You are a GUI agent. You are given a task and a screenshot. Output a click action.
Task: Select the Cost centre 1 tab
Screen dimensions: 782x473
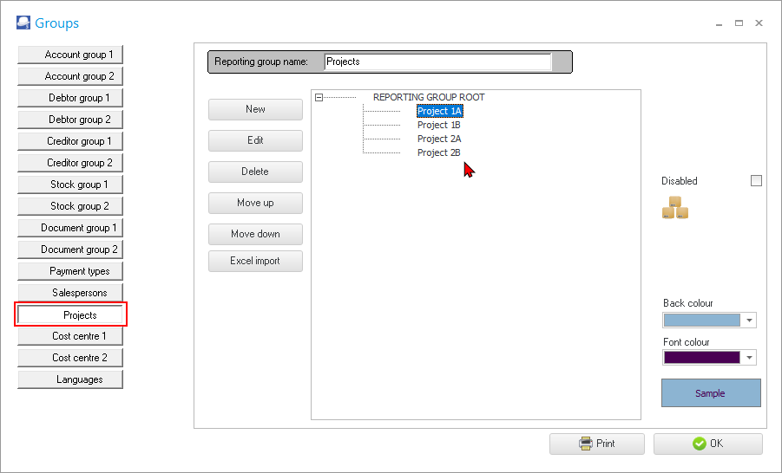[x=70, y=336]
